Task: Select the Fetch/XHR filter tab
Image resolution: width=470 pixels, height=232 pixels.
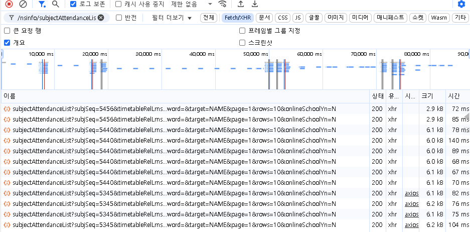Action: pos(237,18)
